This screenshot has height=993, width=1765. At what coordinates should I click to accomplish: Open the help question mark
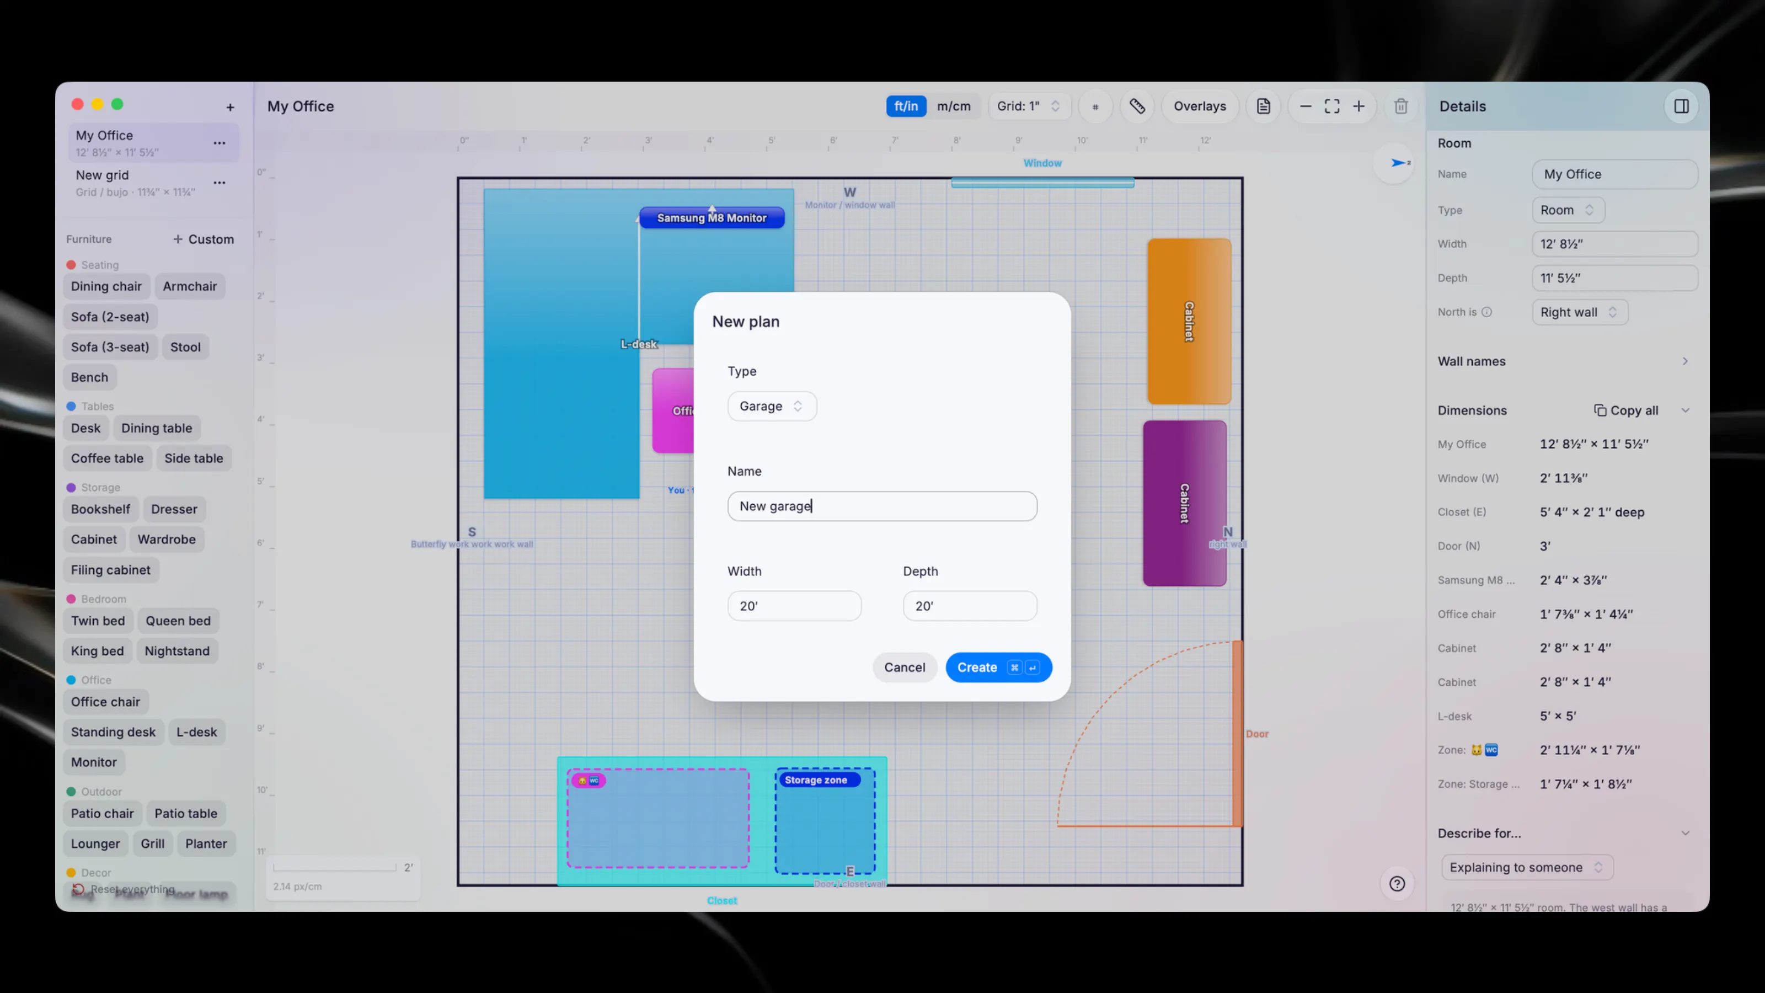[1397, 884]
